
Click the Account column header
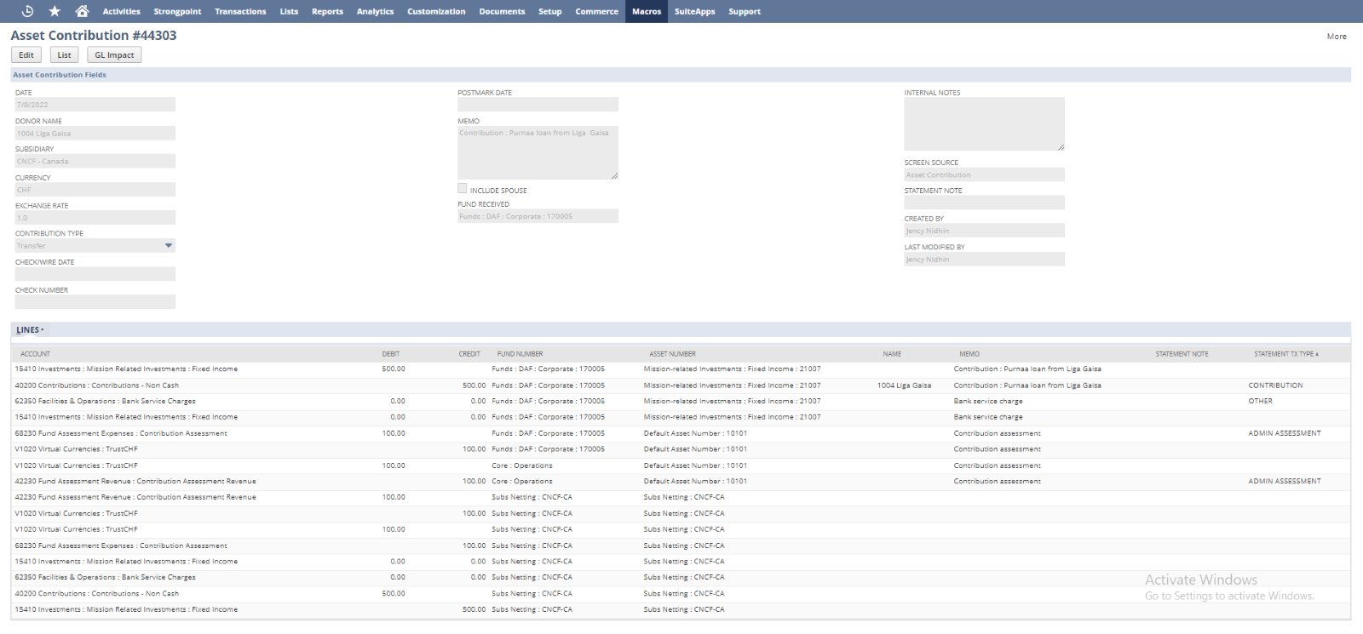click(x=36, y=354)
